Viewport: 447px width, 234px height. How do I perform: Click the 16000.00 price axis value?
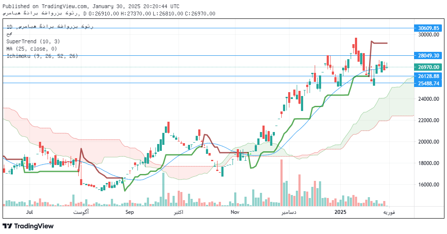tap(429, 184)
